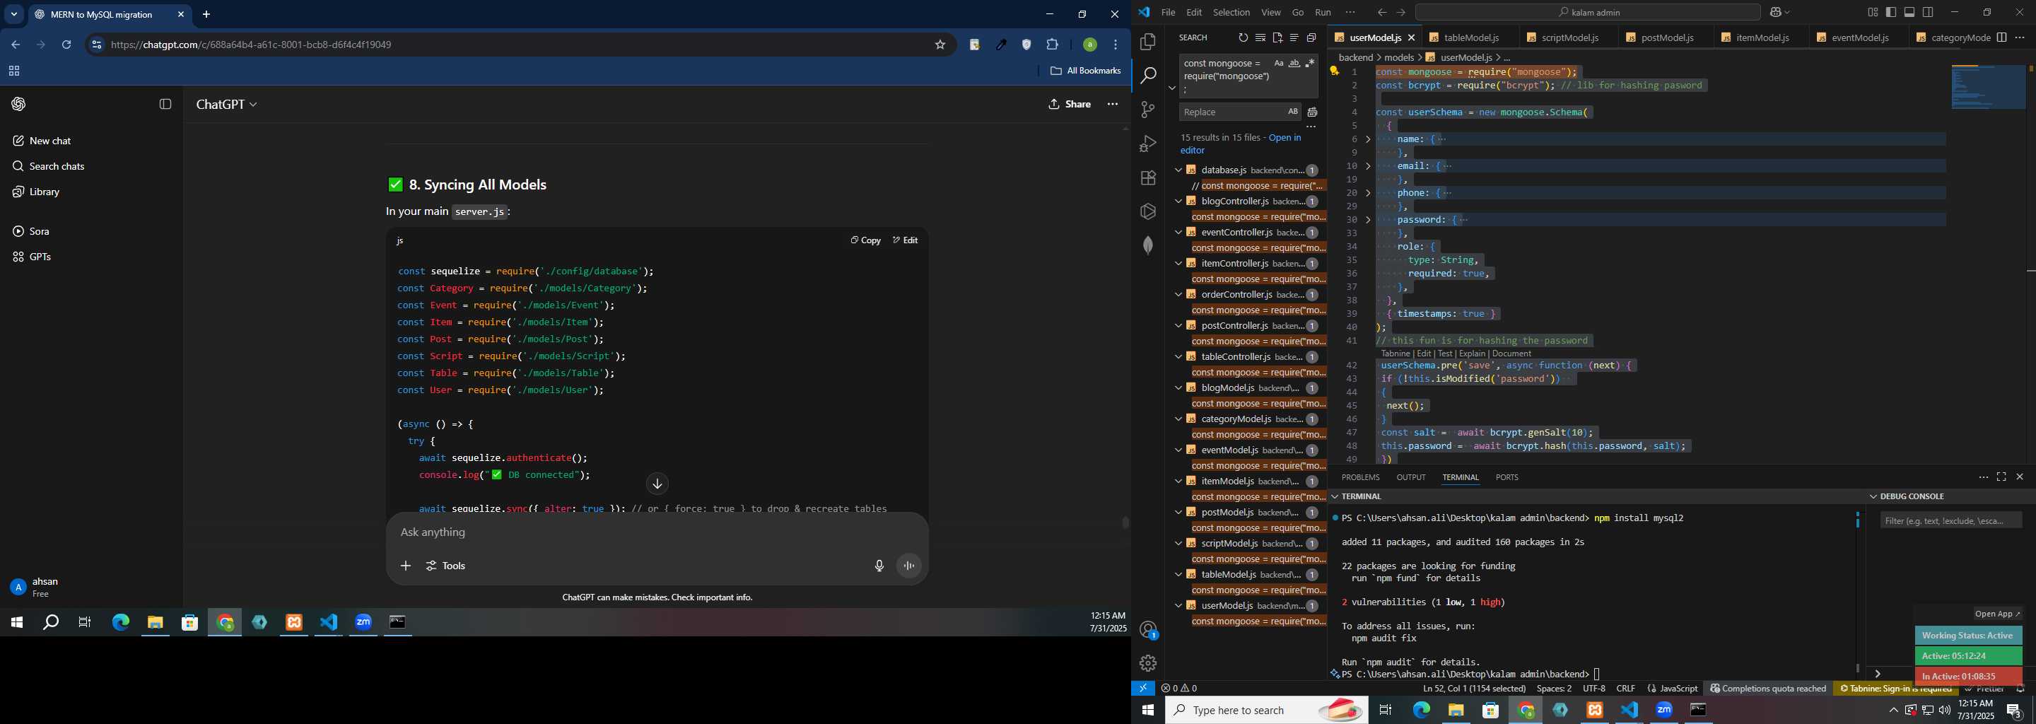Collapse all search results
Viewport: 2036px width, 724px height.
1311,38
